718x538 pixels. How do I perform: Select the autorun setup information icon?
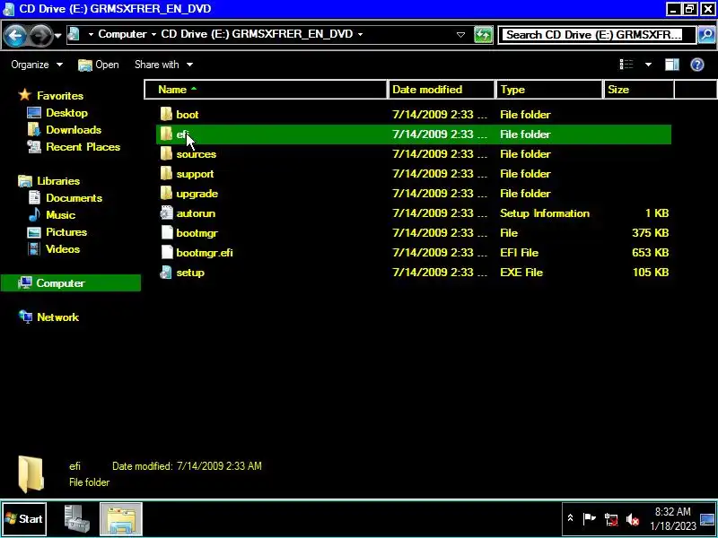[167, 213]
